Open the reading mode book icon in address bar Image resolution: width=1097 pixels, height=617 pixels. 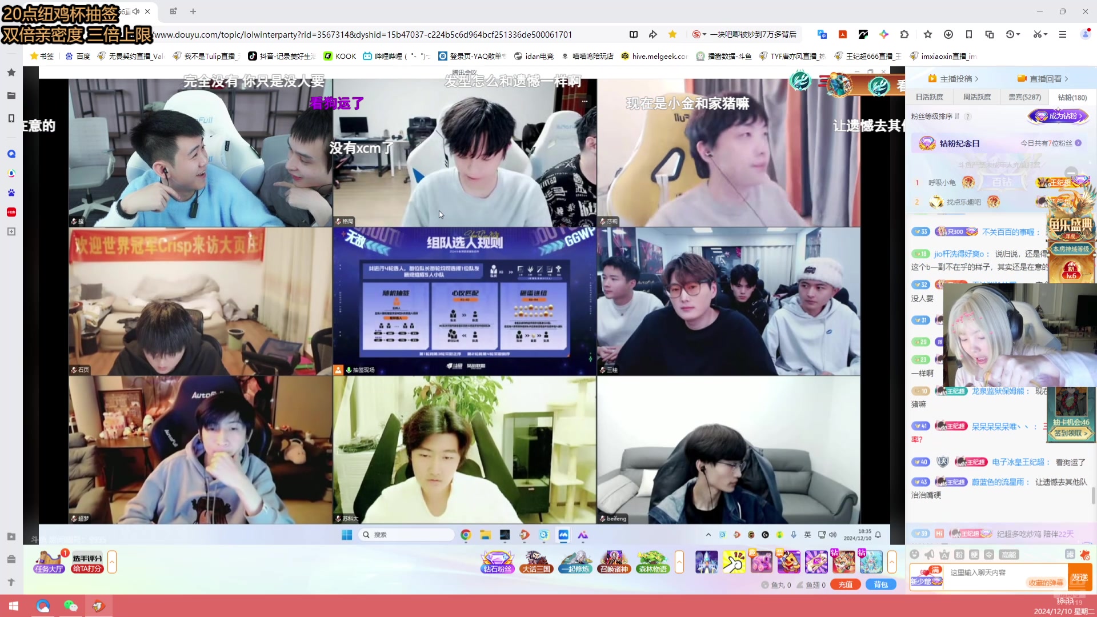tap(634, 35)
